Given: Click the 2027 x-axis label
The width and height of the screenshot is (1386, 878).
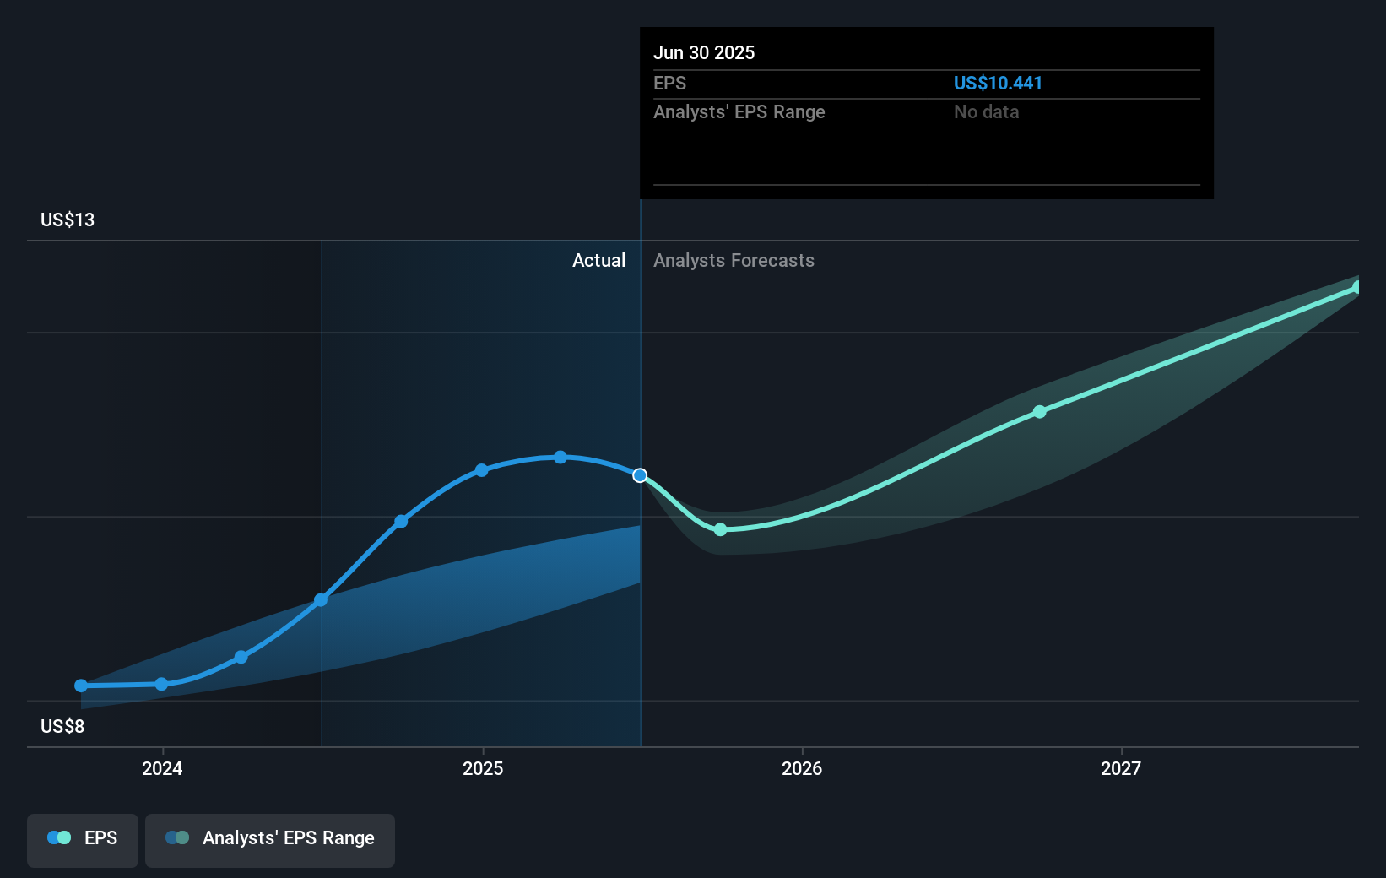Looking at the screenshot, I should tap(1121, 768).
